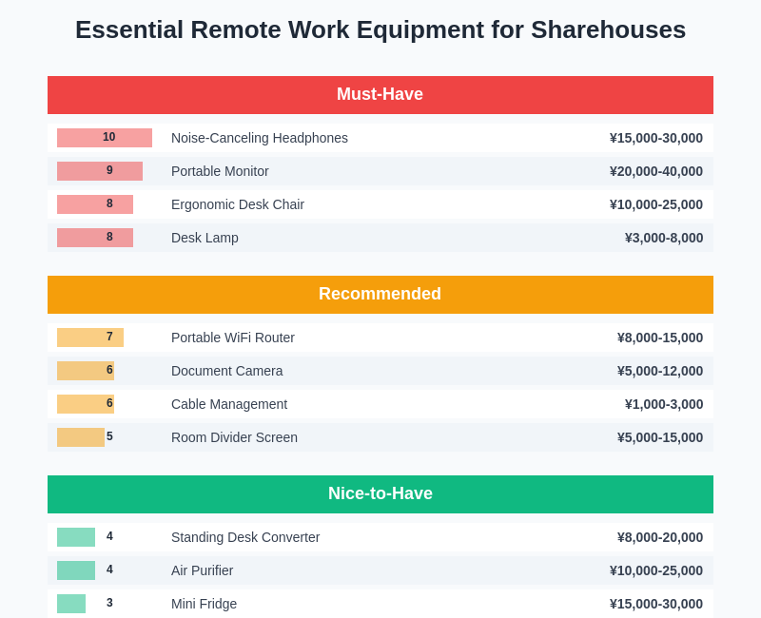Click the Noise-Canceling Headphones rating bar
Image resolution: width=761 pixels, height=618 pixels.
point(105,138)
